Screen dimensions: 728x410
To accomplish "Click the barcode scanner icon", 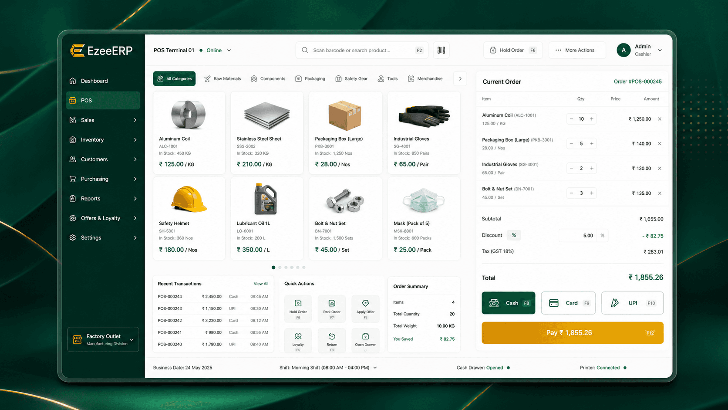I will (441, 50).
